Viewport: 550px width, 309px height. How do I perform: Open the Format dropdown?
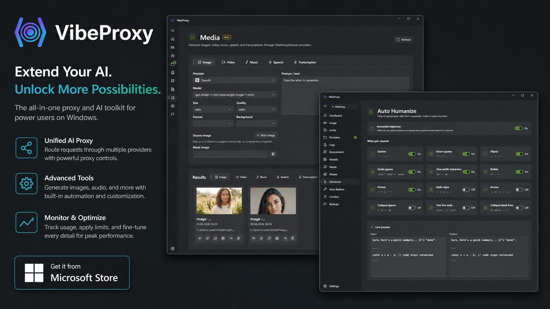[x=213, y=123]
